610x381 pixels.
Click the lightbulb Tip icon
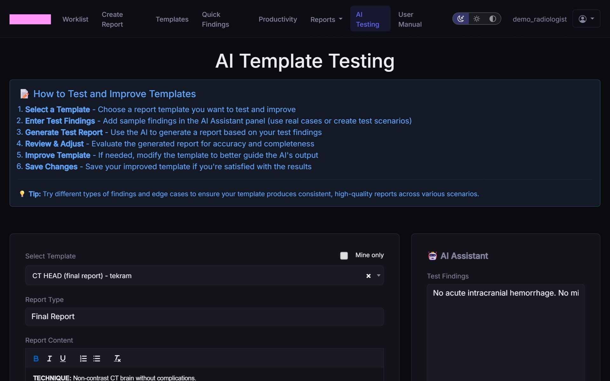tap(22, 194)
